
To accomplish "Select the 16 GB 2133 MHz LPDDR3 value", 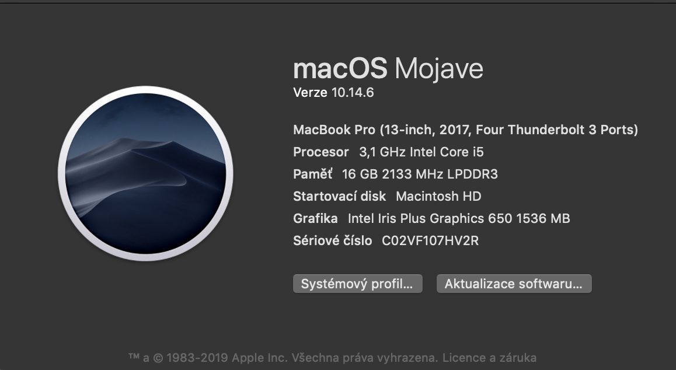I will 420,174.
